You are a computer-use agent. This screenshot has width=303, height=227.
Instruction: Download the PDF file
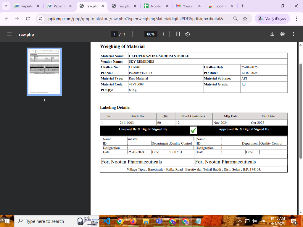pos(272,34)
